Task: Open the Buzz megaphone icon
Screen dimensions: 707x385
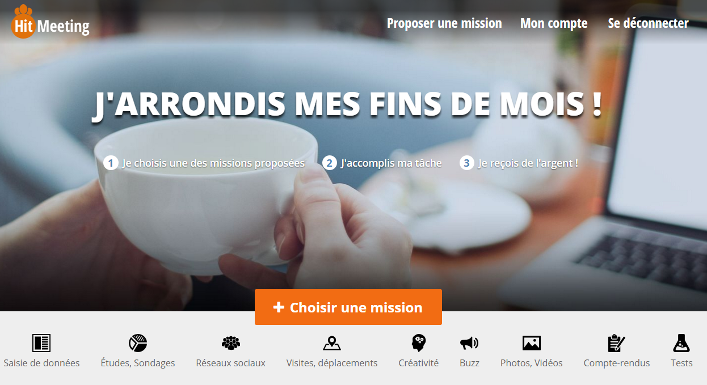Action: click(x=469, y=343)
